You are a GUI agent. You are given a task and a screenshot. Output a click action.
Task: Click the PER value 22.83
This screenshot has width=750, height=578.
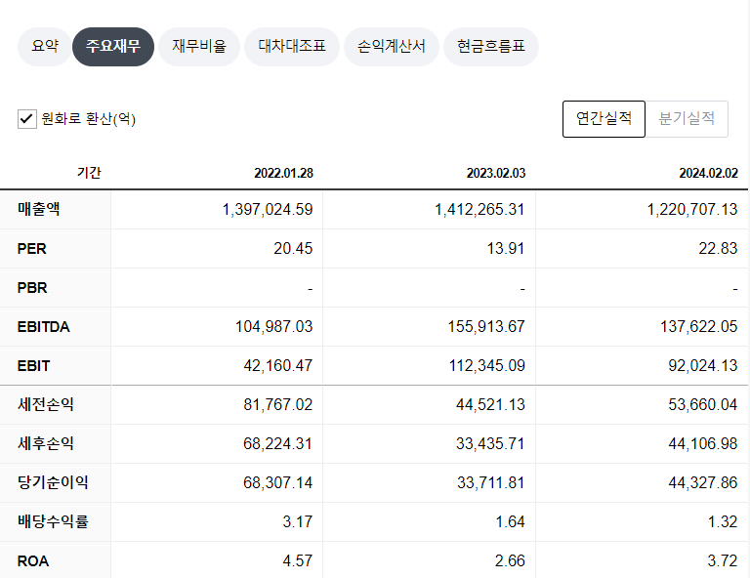click(718, 249)
